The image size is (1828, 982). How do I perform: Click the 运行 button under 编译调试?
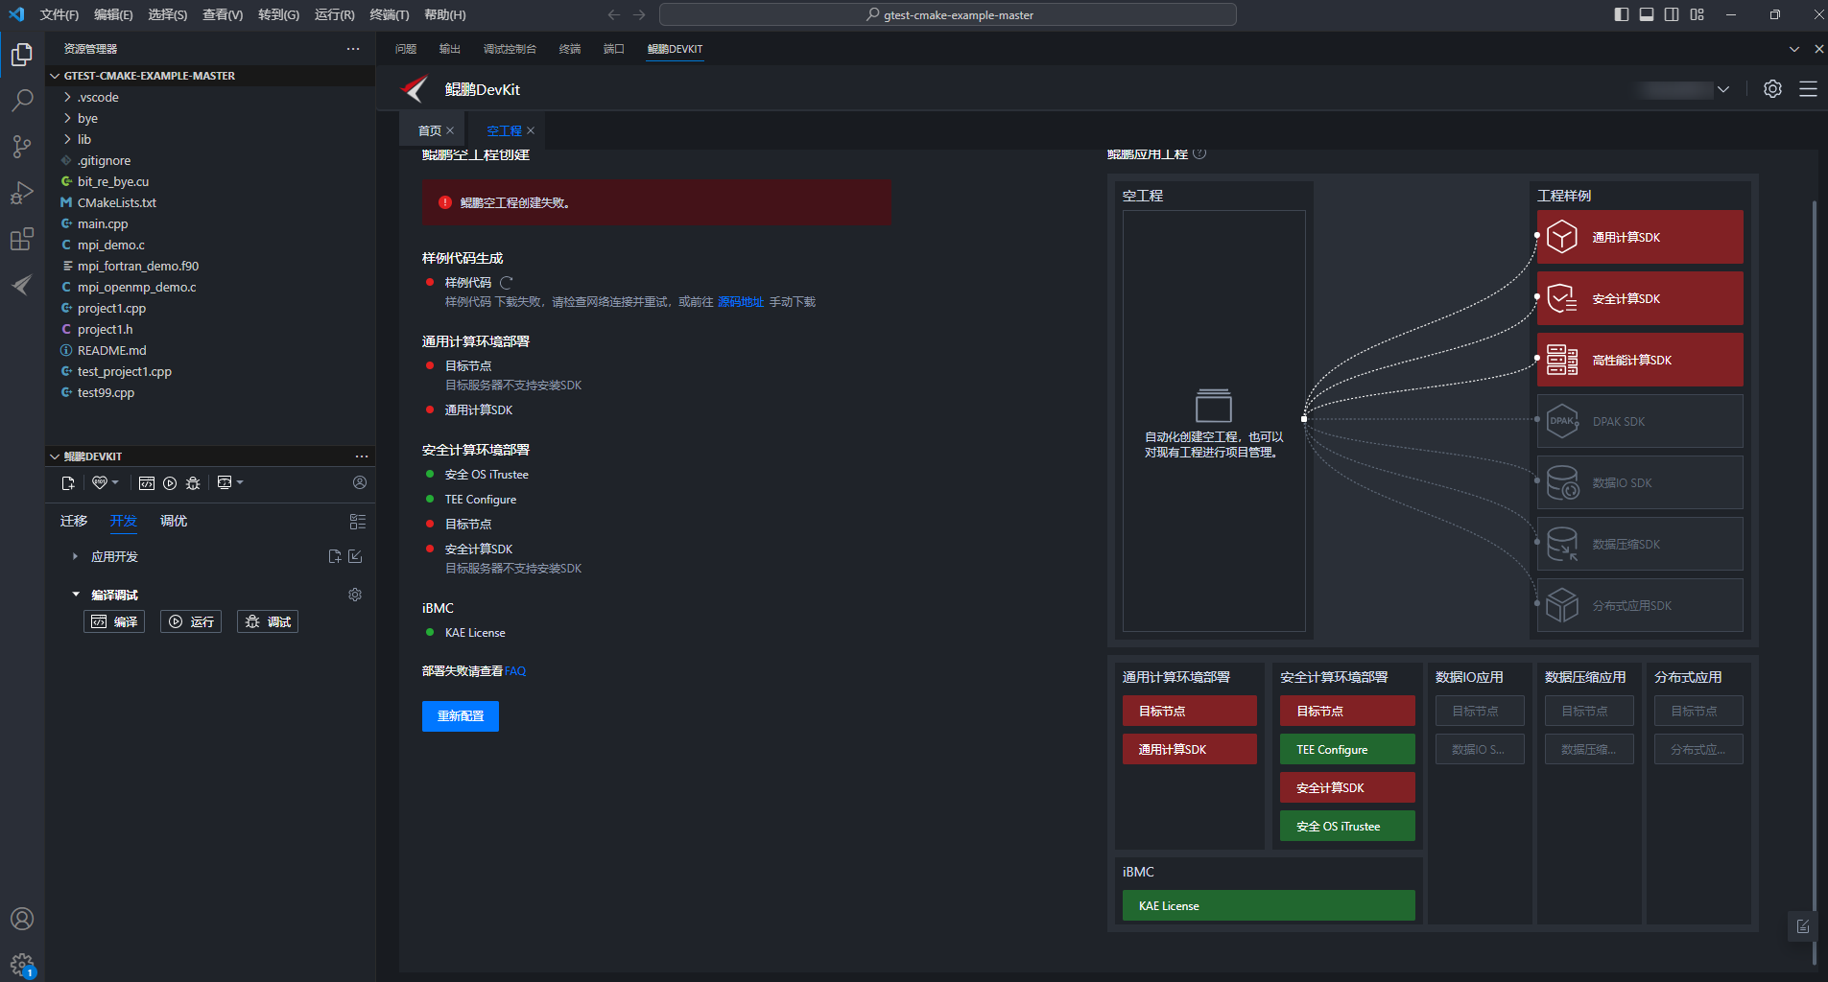[x=191, y=621]
